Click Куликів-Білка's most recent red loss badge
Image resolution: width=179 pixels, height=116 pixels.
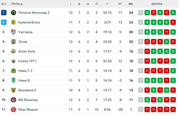[x=173, y=22]
